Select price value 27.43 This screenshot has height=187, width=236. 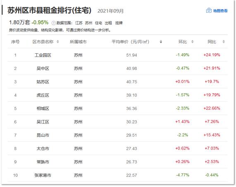(x=131, y=149)
